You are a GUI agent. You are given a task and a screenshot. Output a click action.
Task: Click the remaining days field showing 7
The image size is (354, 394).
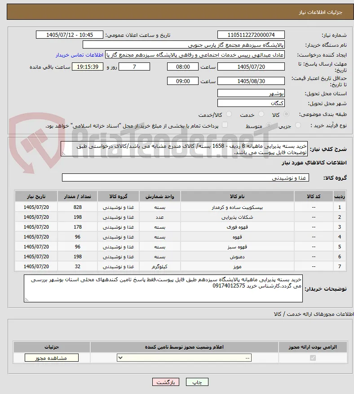pyautogui.click(x=134, y=66)
